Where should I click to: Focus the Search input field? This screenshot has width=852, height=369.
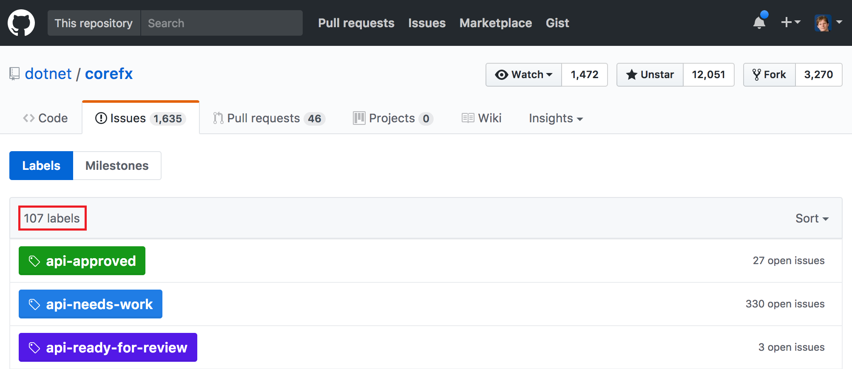pos(222,23)
